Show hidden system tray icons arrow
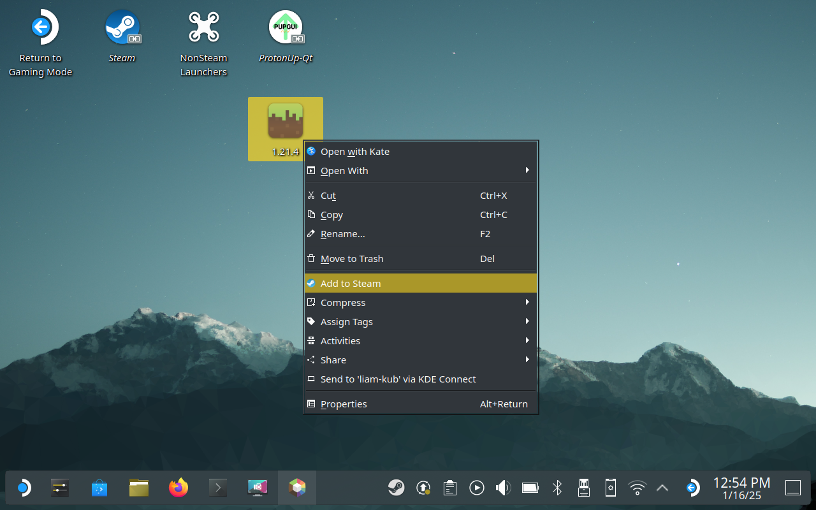This screenshot has width=816, height=510. point(662,488)
